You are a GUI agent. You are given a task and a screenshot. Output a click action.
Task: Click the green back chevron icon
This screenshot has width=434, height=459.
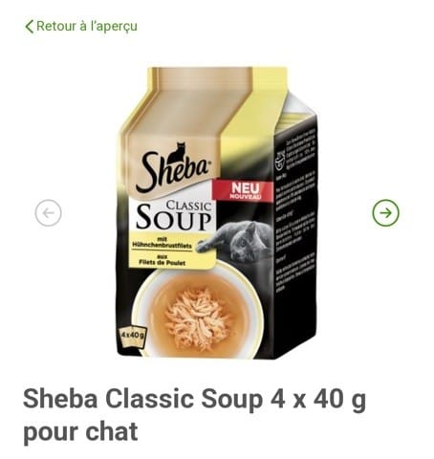(30, 27)
